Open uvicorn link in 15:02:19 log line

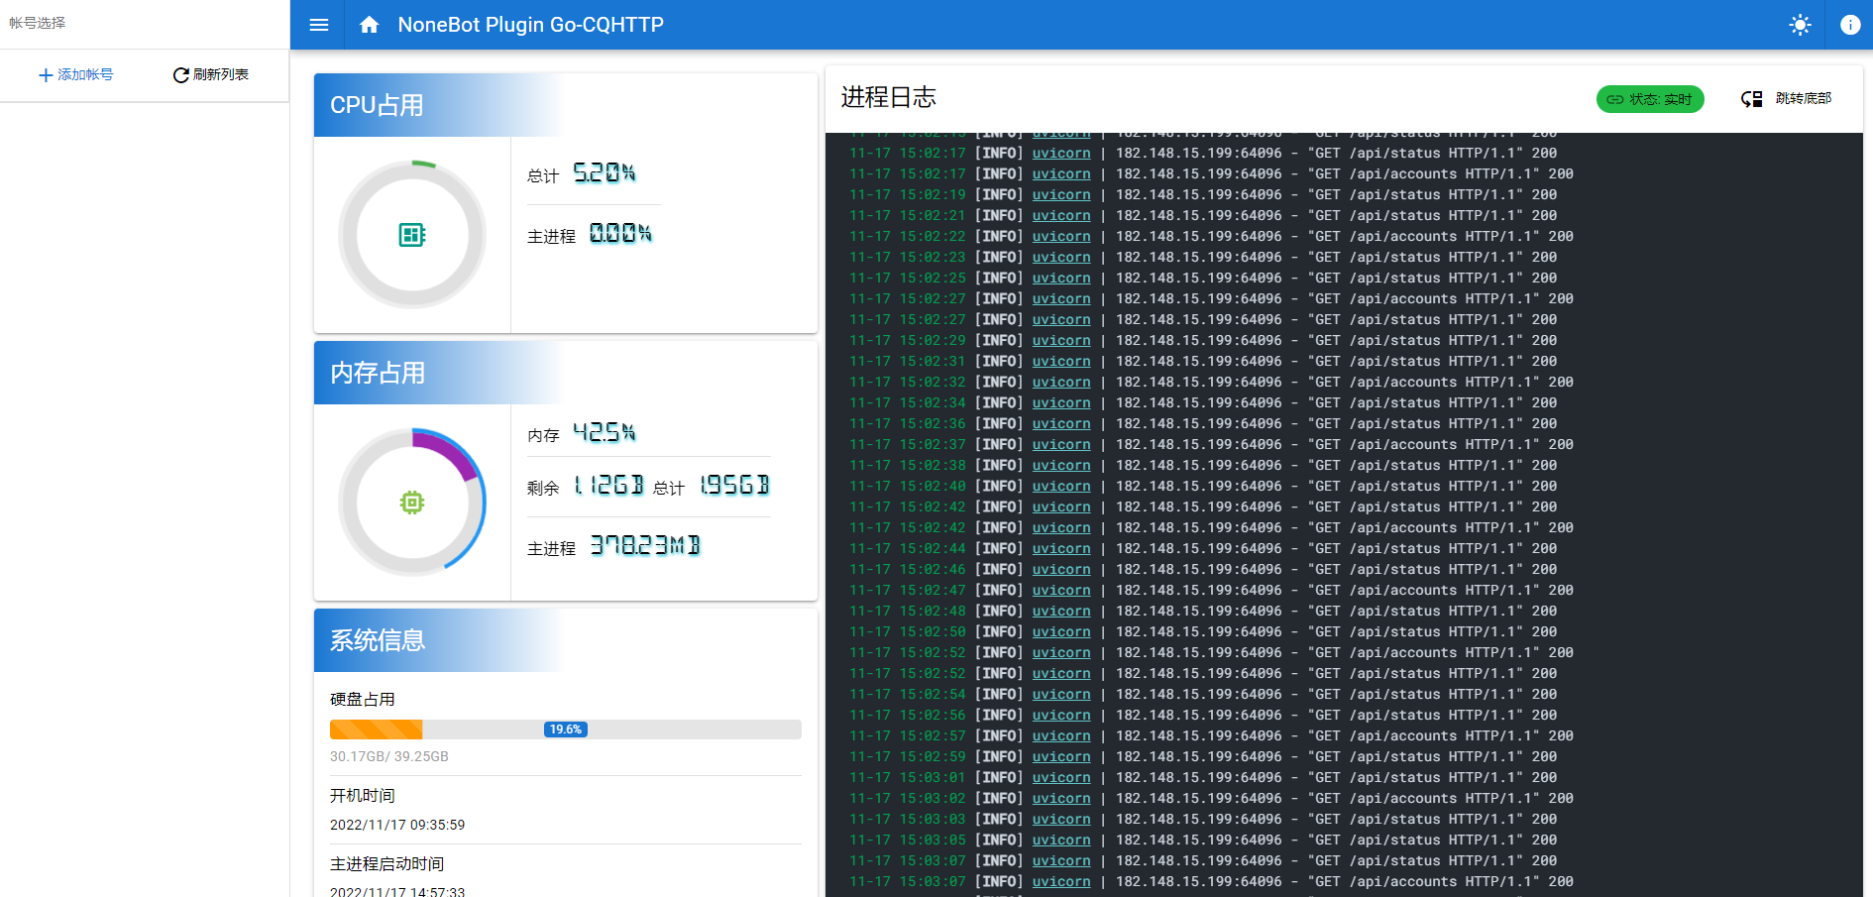(1061, 195)
